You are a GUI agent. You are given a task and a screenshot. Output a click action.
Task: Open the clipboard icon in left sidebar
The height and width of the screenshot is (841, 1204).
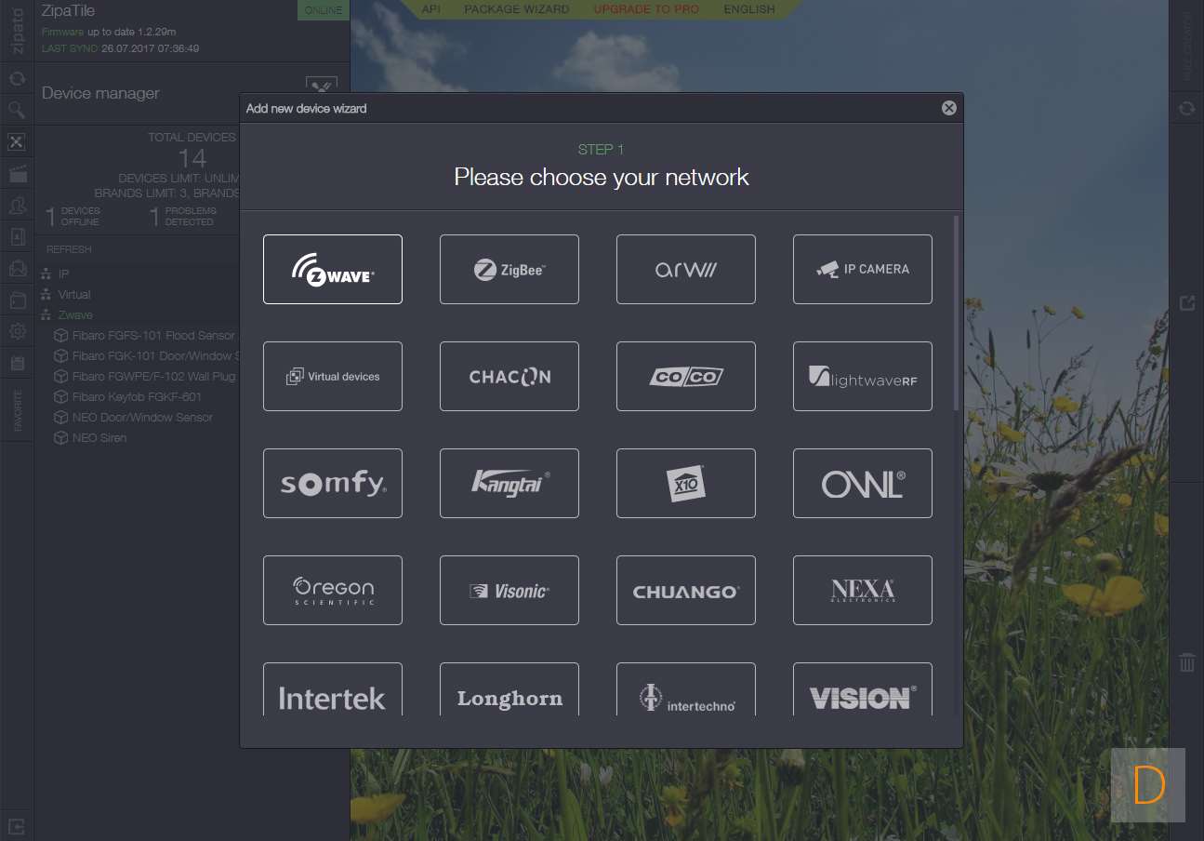click(x=17, y=363)
